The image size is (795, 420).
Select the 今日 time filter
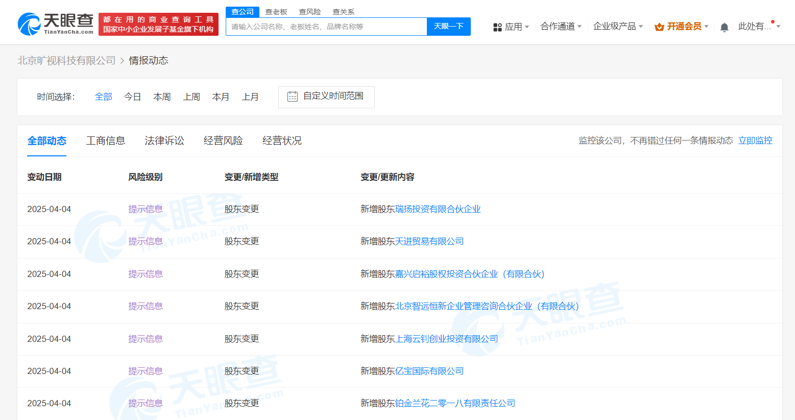(133, 97)
